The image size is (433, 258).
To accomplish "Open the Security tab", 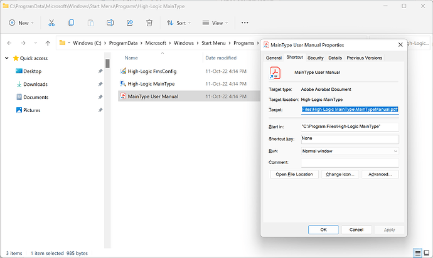I will (x=315, y=58).
